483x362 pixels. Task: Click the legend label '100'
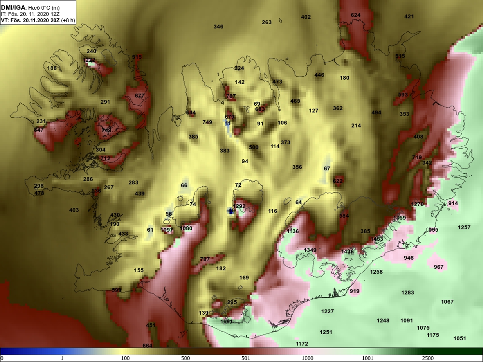click(x=125, y=358)
